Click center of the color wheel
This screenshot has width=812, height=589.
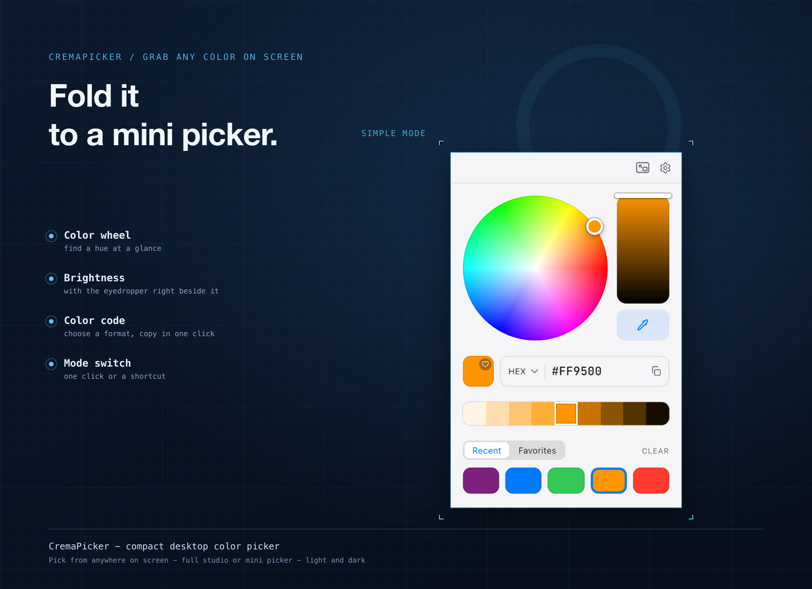(535, 268)
